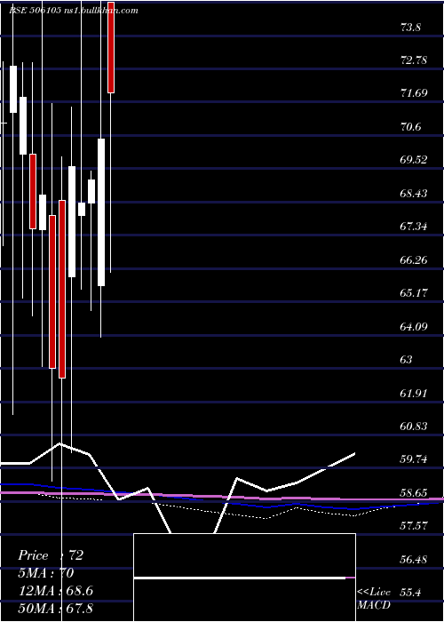This screenshot has width=444, height=622.
Task: Click the 55.4 price axis label
Action: click(410, 593)
